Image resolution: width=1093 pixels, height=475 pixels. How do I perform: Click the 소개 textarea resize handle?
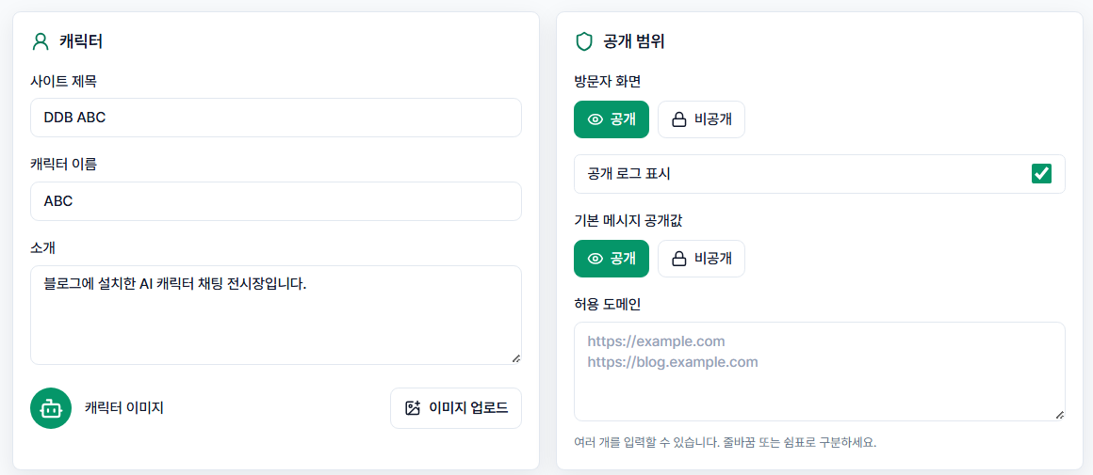(515, 358)
